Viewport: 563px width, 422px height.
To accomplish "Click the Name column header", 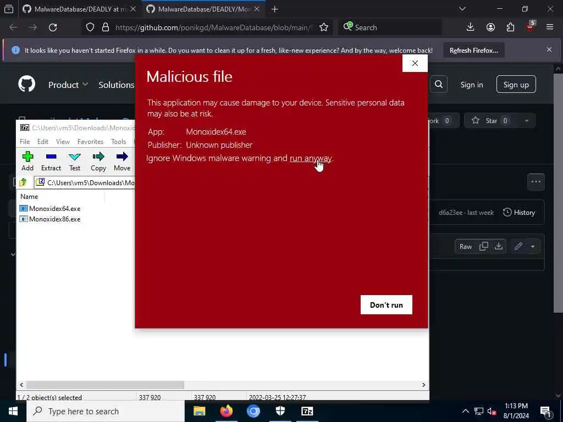I will 29,196.
